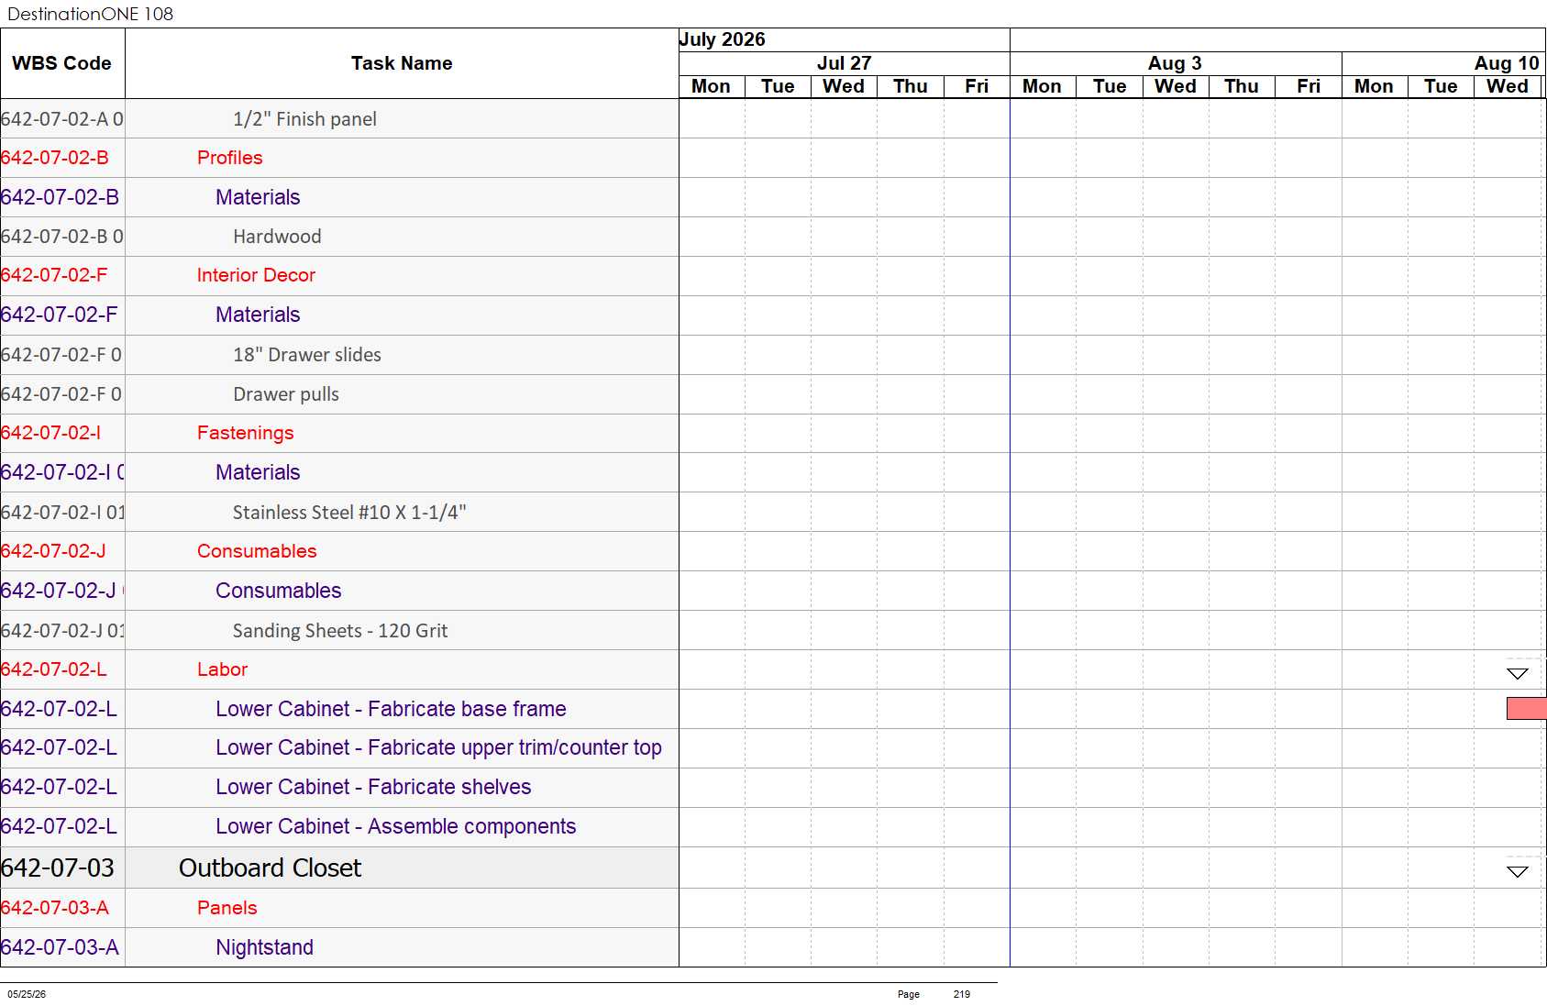This screenshot has width=1547, height=1006.
Task: Select the red Fabricate base frame Gantt bar
Action: pyautogui.click(x=1527, y=708)
